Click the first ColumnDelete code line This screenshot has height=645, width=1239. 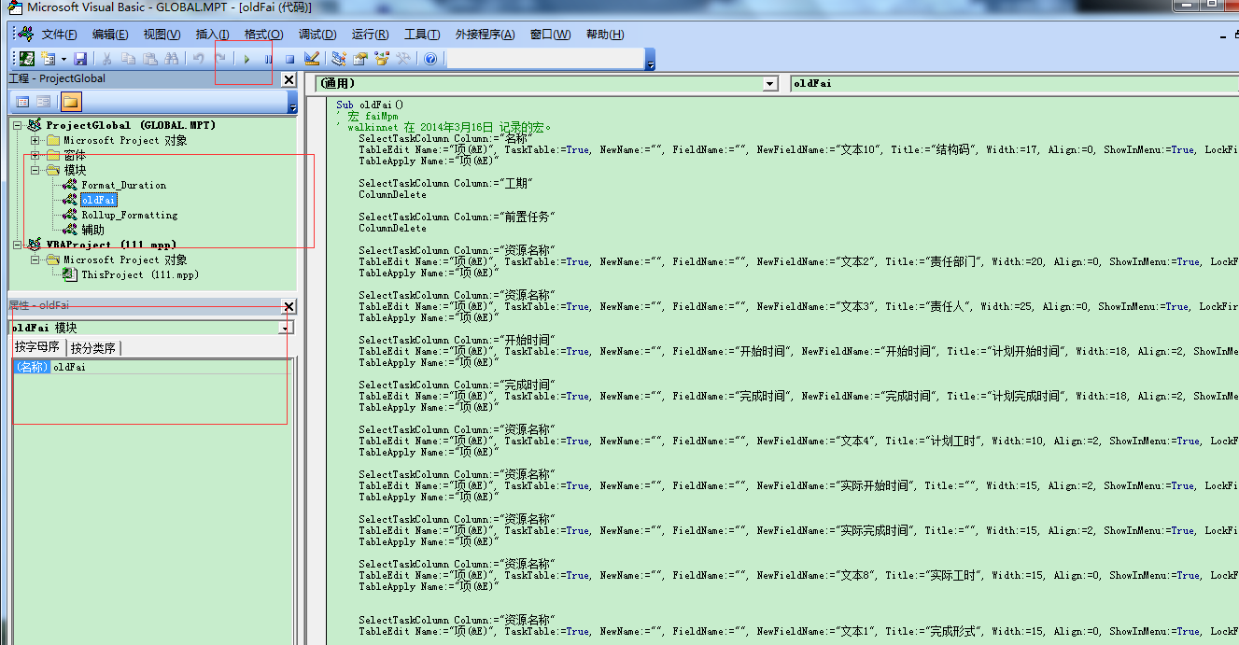coord(392,194)
